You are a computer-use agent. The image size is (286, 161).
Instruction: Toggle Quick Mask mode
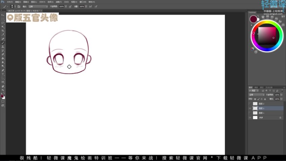click(3, 101)
